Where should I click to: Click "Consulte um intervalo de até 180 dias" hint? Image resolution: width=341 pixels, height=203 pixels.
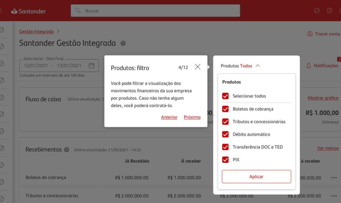coord(52,75)
